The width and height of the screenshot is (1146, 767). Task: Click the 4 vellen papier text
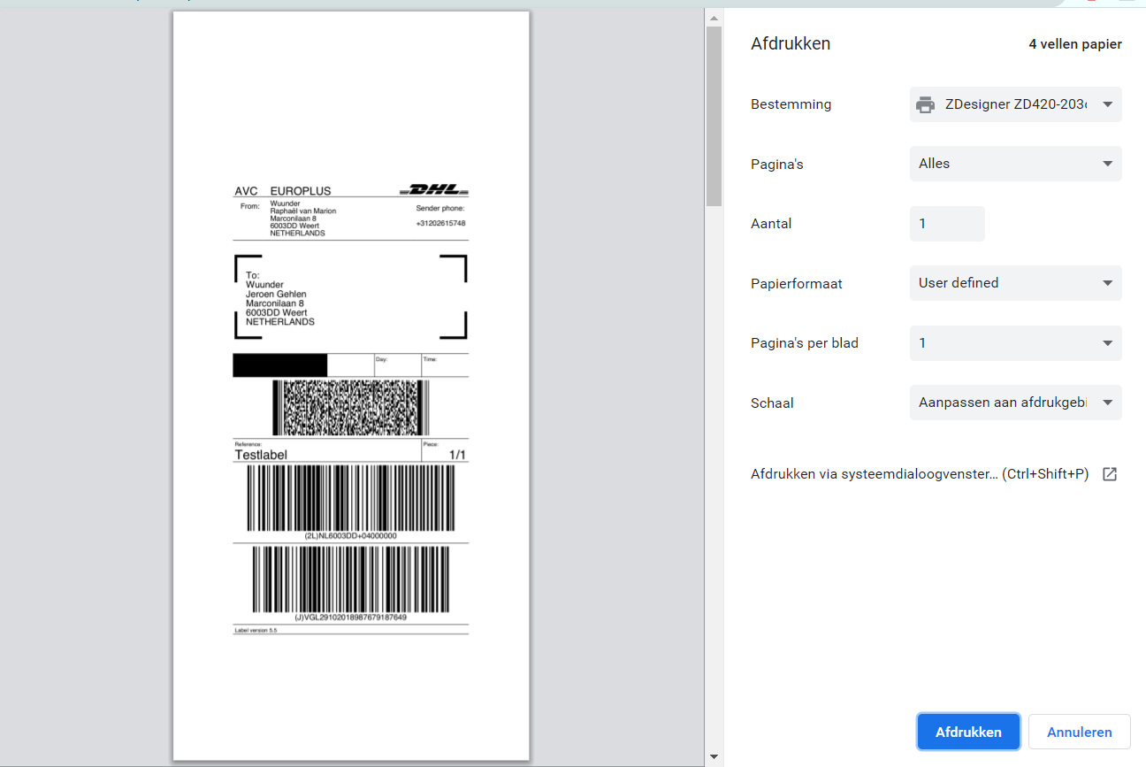tap(1074, 43)
